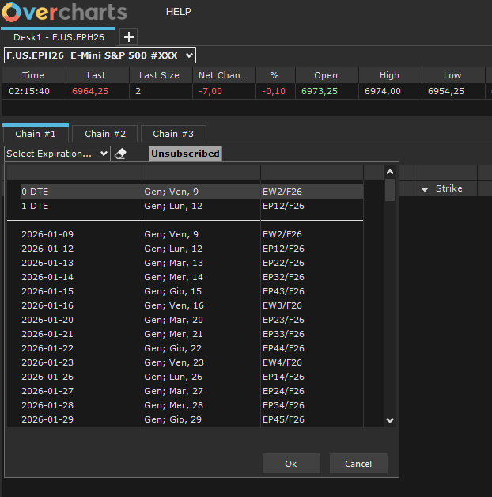This screenshot has width=492, height=497.
Task: Click scrollbar down arrow in expiration list
Action: 389,420
